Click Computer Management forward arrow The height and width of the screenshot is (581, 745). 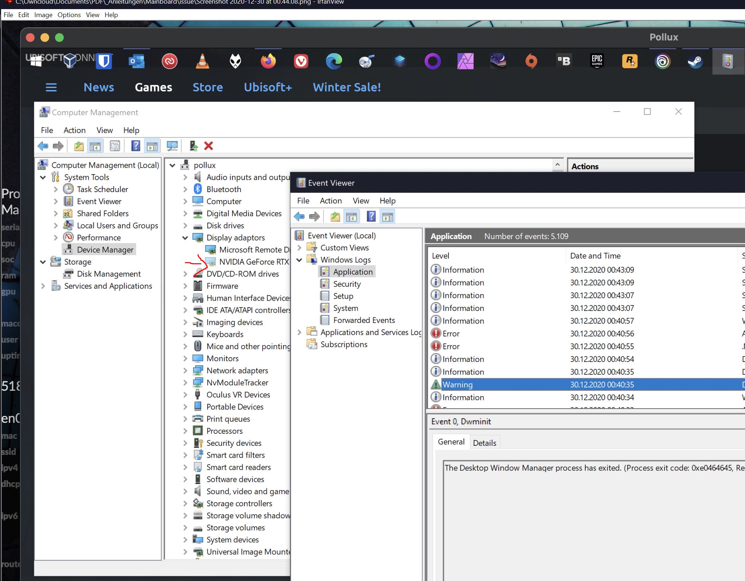click(58, 146)
